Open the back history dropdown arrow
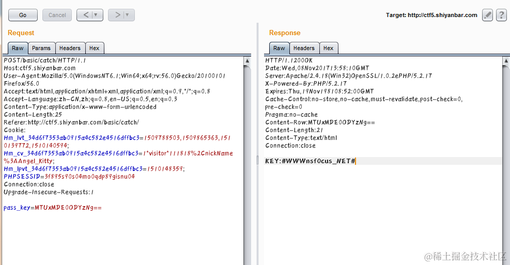The image size is (510, 265). point(96,15)
